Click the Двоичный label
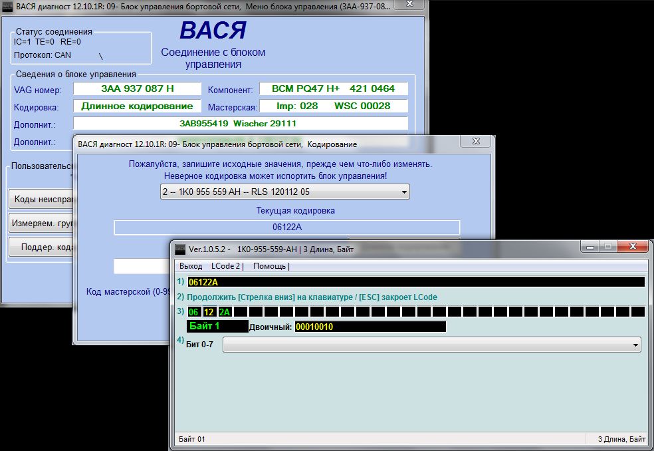 [x=271, y=327]
